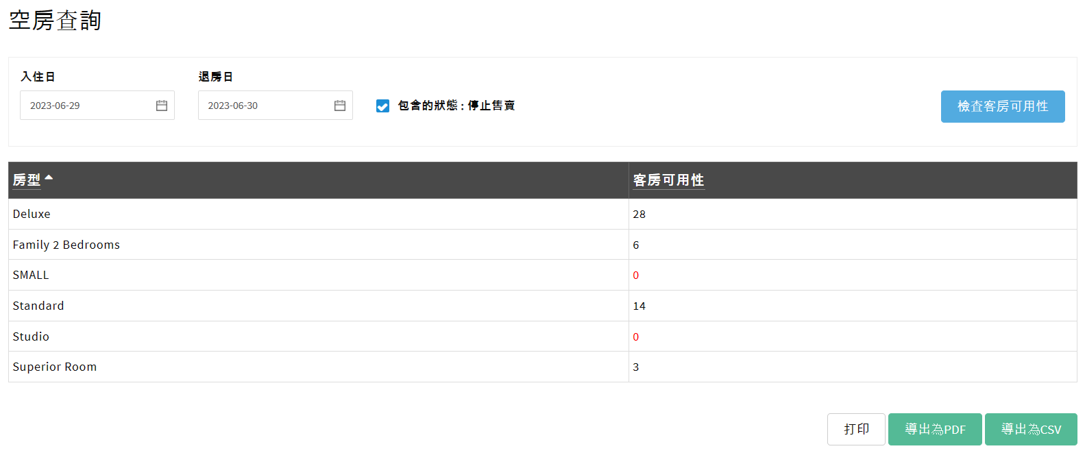Export results with 導出為CSV

click(x=1031, y=429)
